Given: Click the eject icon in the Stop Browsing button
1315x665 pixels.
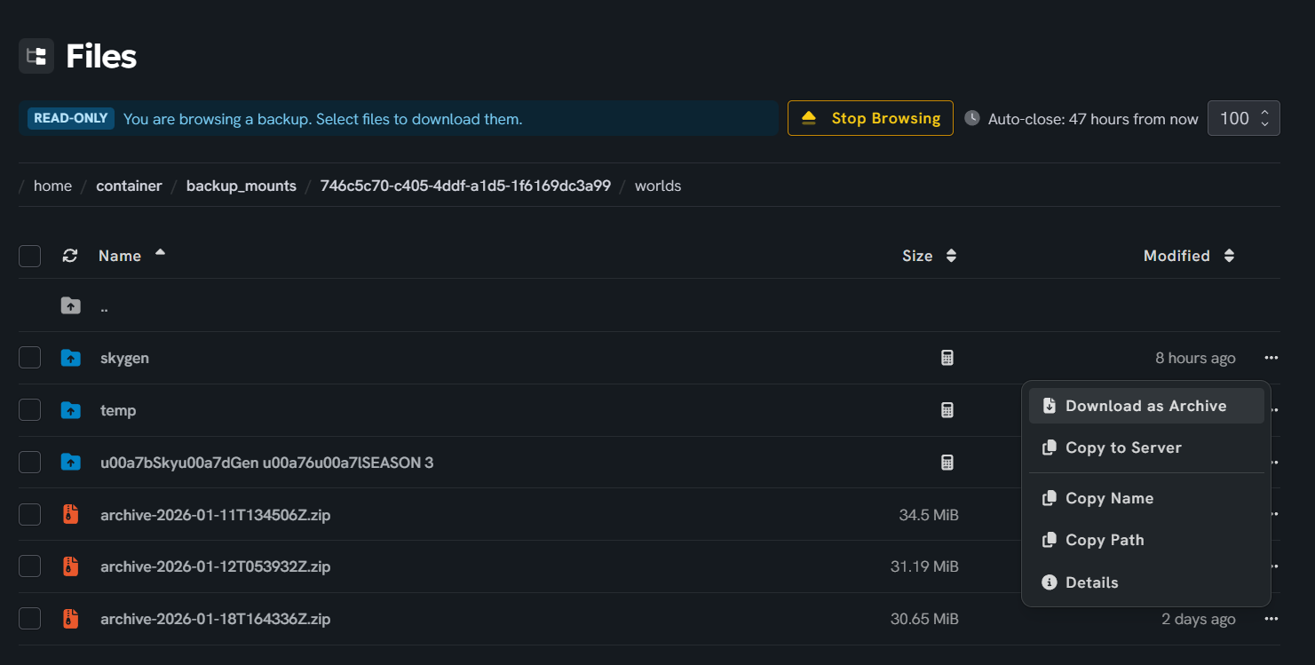Looking at the screenshot, I should 808,118.
